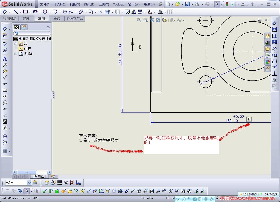Open the 工具(T) menu
This screenshot has width=280, height=202.
click(x=104, y=4)
